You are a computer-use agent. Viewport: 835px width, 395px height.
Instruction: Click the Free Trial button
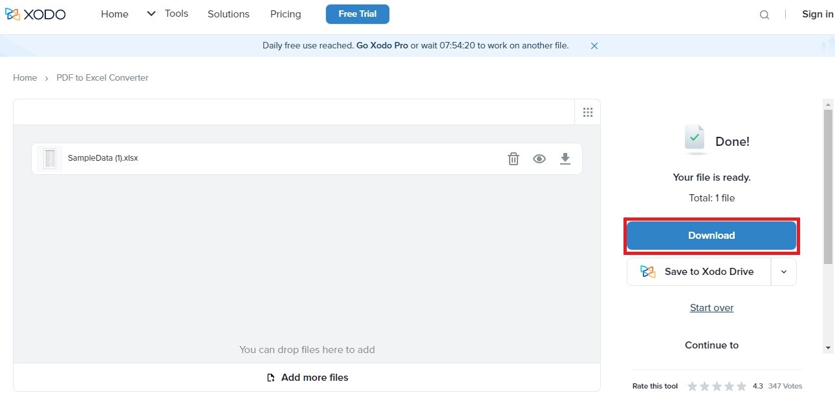click(358, 14)
